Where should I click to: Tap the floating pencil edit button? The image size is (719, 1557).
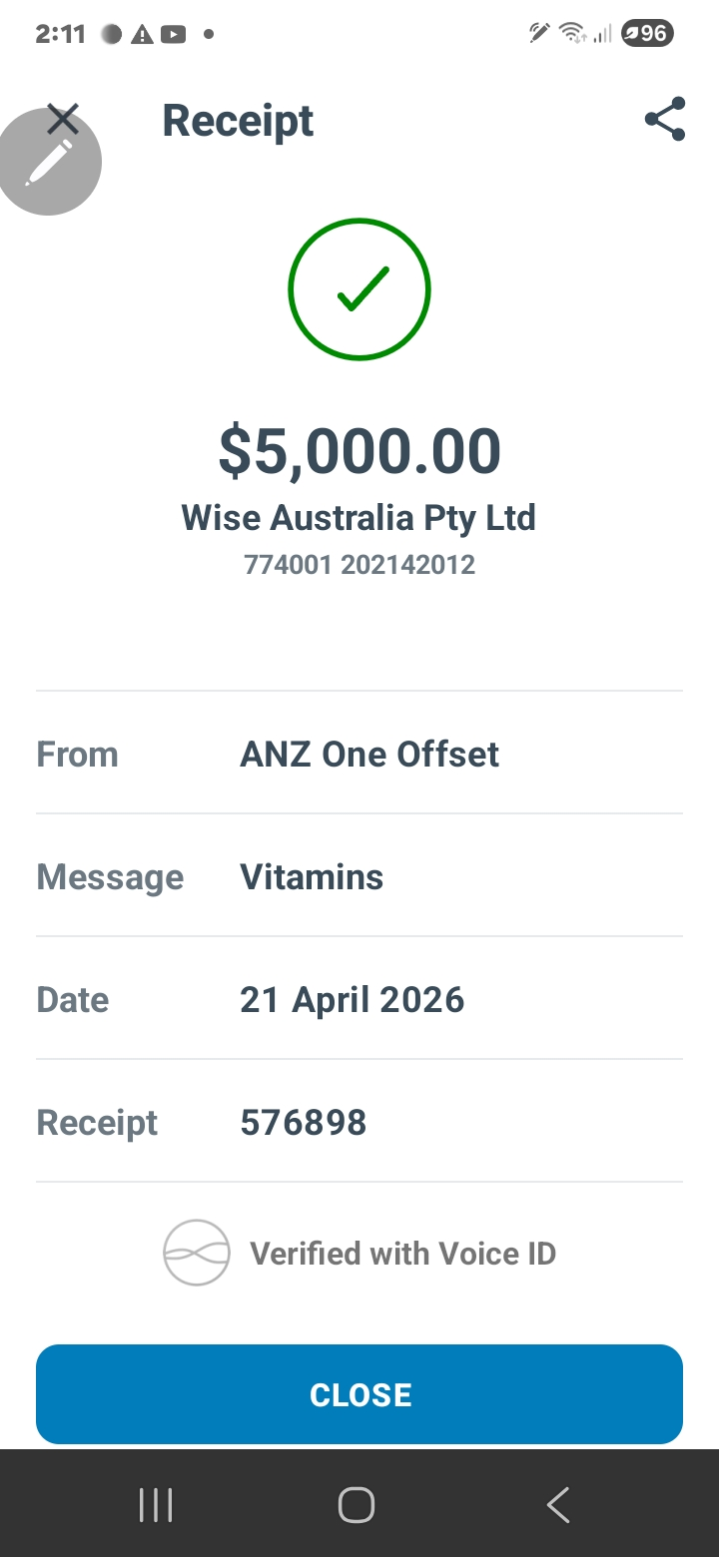pos(49,164)
